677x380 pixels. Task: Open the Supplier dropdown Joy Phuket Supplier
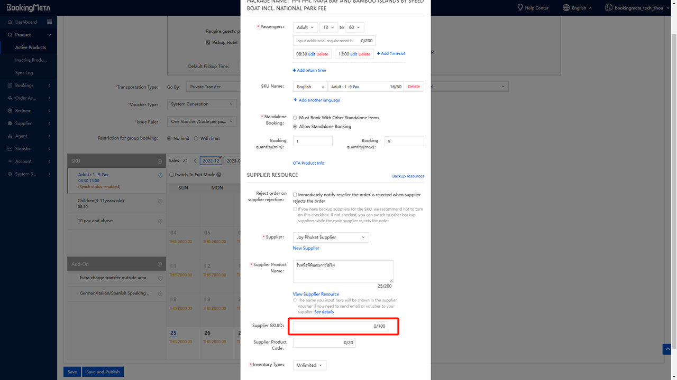[331, 237]
